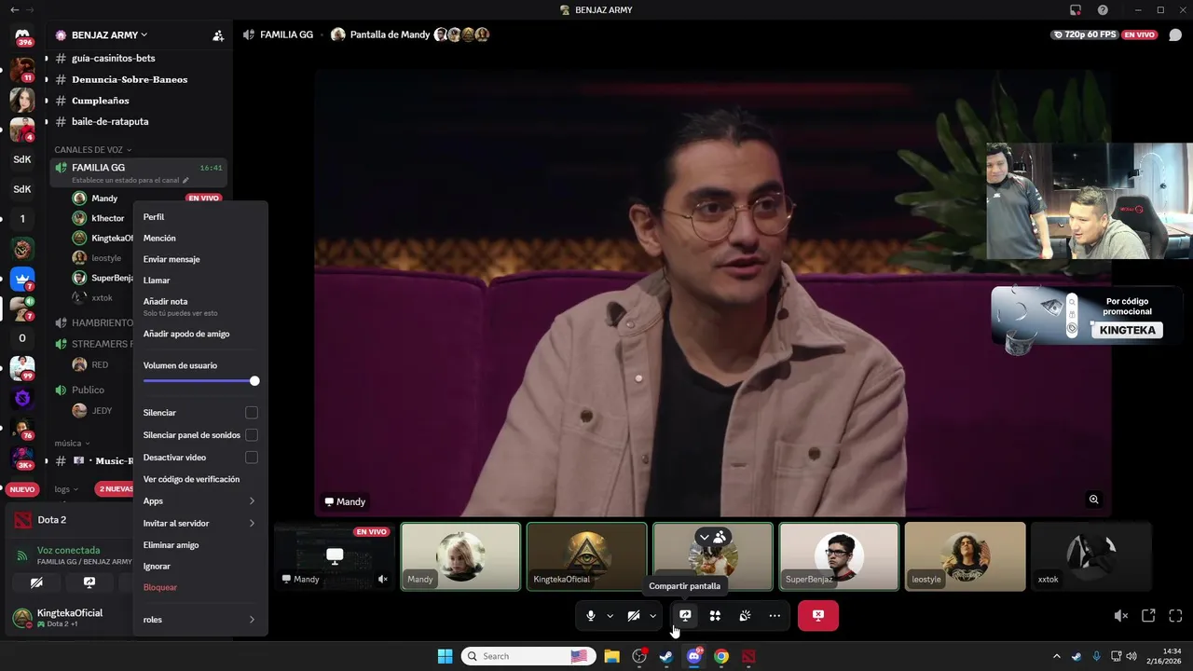Screen dimensions: 1193x671
Task: Open BENJAZ ARMY server dropdown
Action: tap(108, 34)
